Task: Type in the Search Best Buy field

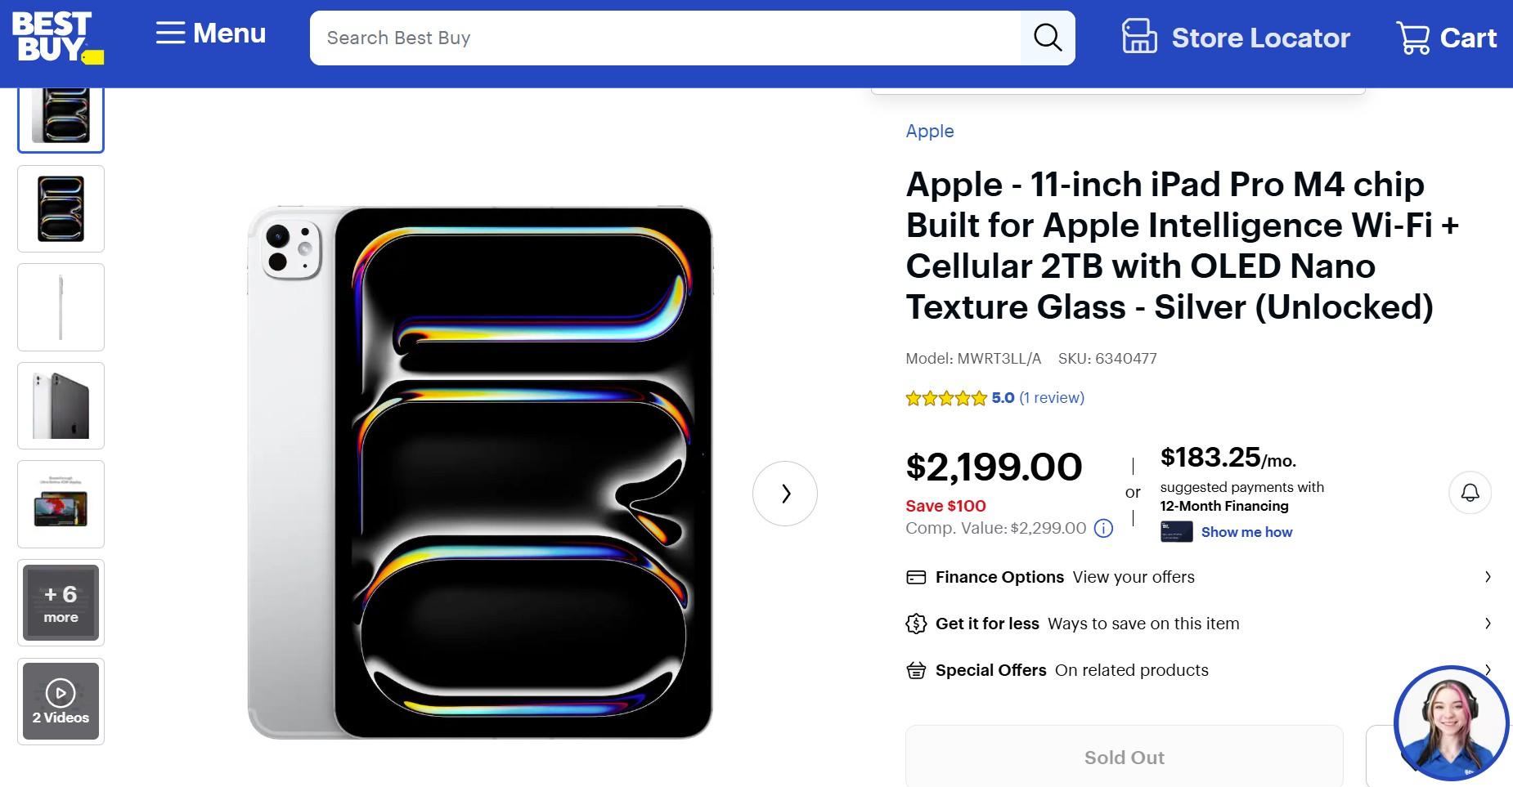Action: coord(664,38)
